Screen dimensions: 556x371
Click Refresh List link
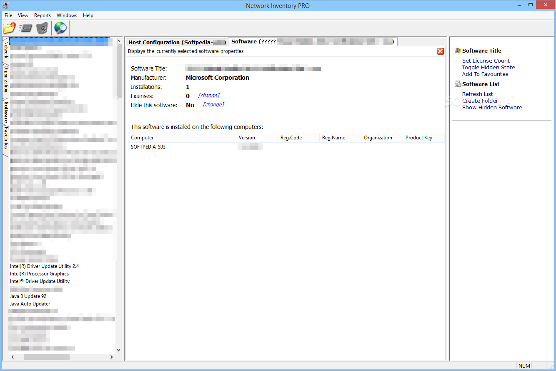pos(478,94)
